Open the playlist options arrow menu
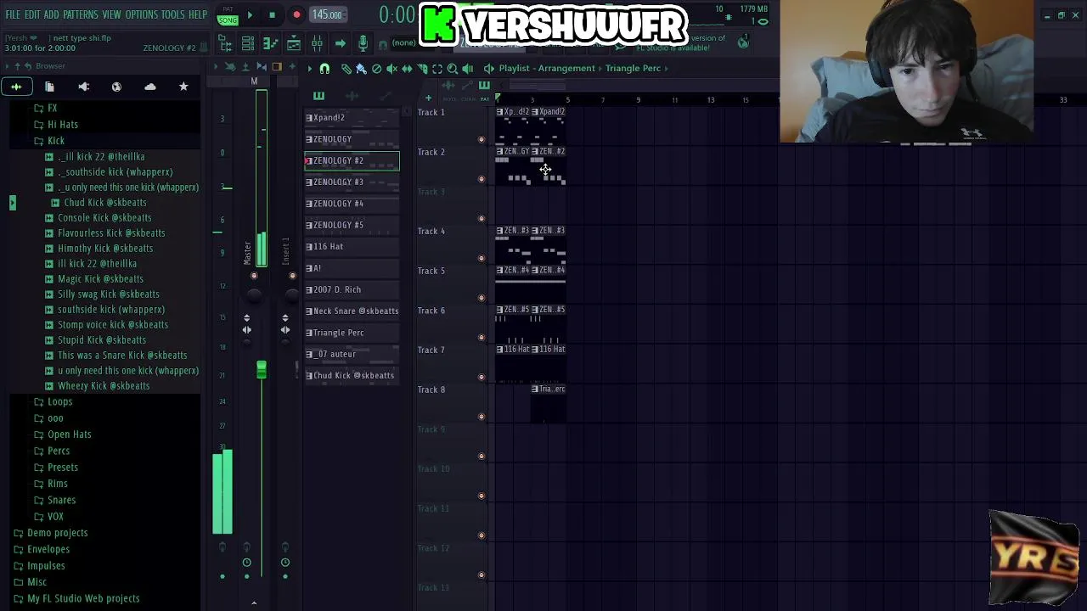Image resolution: width=1087 pixels, height=611 pixels. [310, 68]
